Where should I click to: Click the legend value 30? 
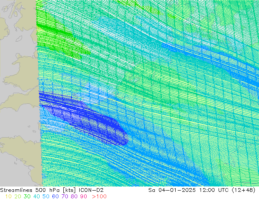pyautogui.click(x=27, y=196)
